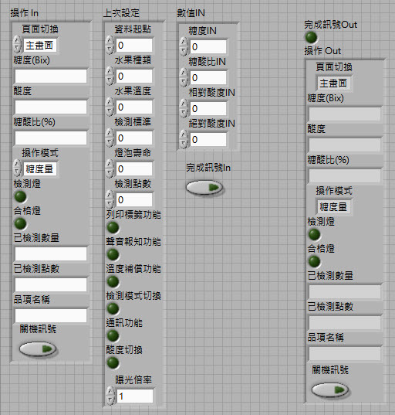
Task: Toggle the 檢測模式切換 indicator
Action: pyautogui.click(x=113, y=308)
